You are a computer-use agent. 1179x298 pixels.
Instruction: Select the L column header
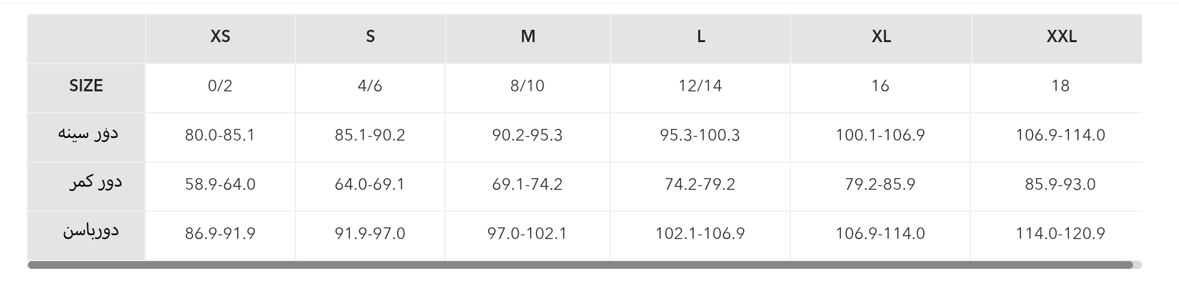[x=700, y=37]
